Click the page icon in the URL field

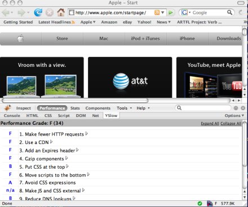click(72, 12)
